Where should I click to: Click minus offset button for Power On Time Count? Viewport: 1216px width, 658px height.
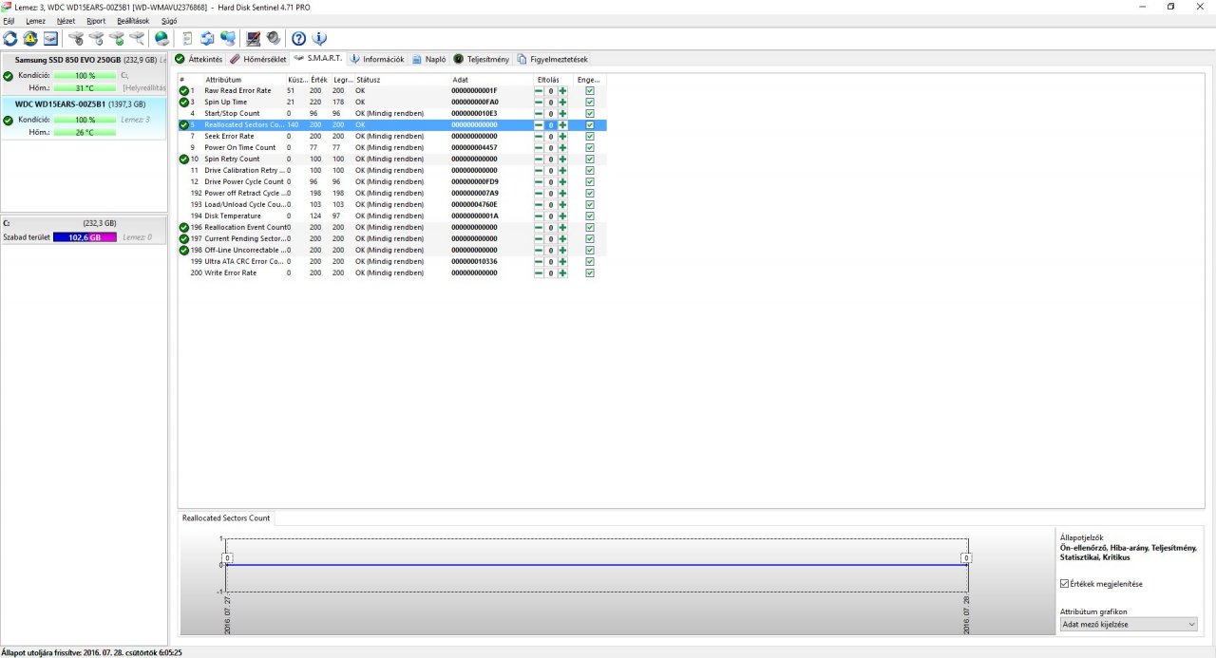coord(539,148)
